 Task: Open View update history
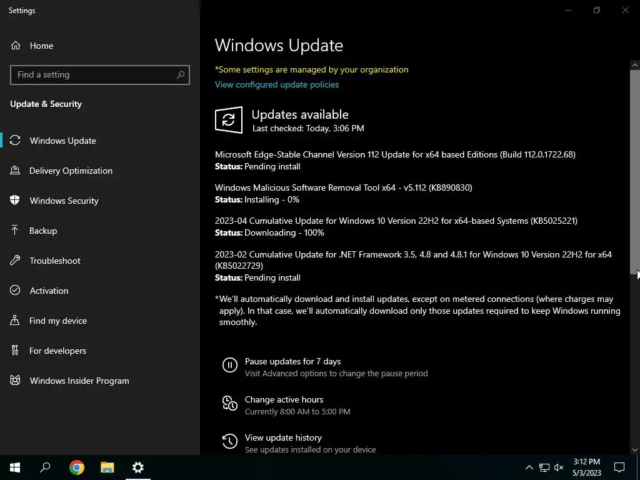point(283,437)
